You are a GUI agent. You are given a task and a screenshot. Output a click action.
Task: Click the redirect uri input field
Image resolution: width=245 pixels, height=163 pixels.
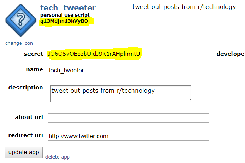[x=128, y=136]
